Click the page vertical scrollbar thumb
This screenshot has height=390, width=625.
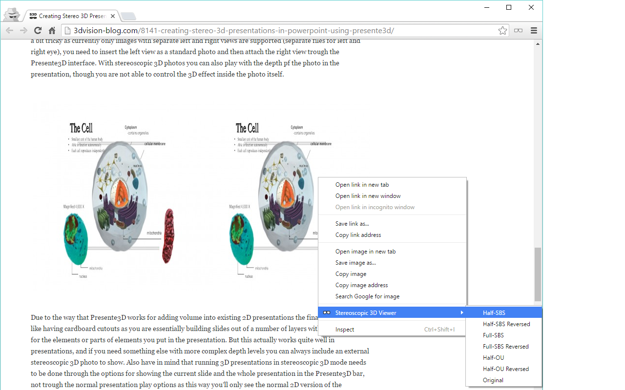tap(538, 274)
